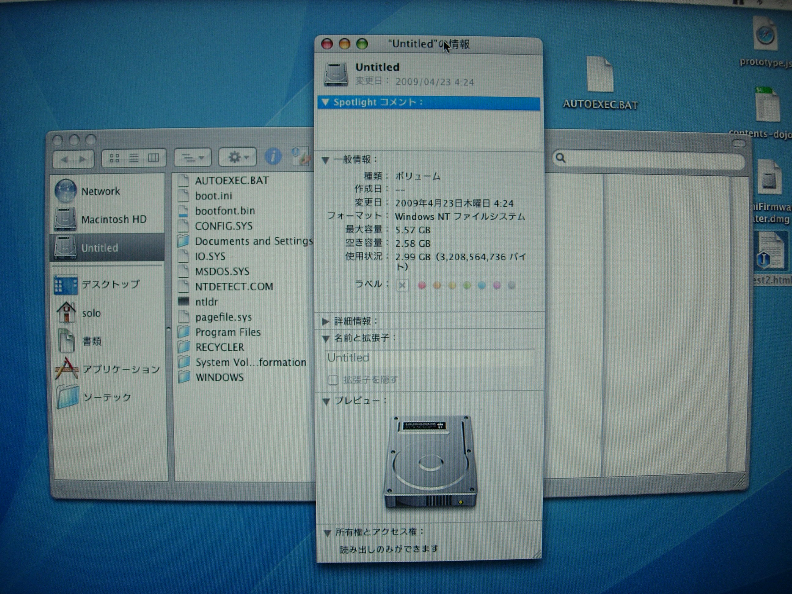Expand the 詳細情報 section
Image resolution: width=792 pixels, height=594 pixels.
pos(325,321)
